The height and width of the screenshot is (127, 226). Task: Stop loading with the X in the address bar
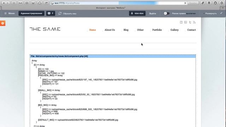(x=185, y=3)
